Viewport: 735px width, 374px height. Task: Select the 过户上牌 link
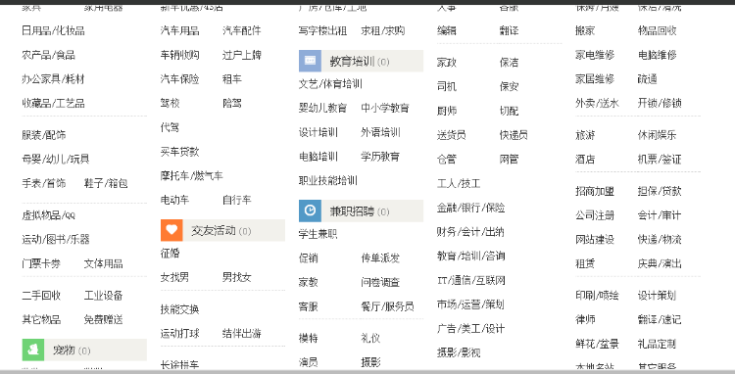(242, 55)
